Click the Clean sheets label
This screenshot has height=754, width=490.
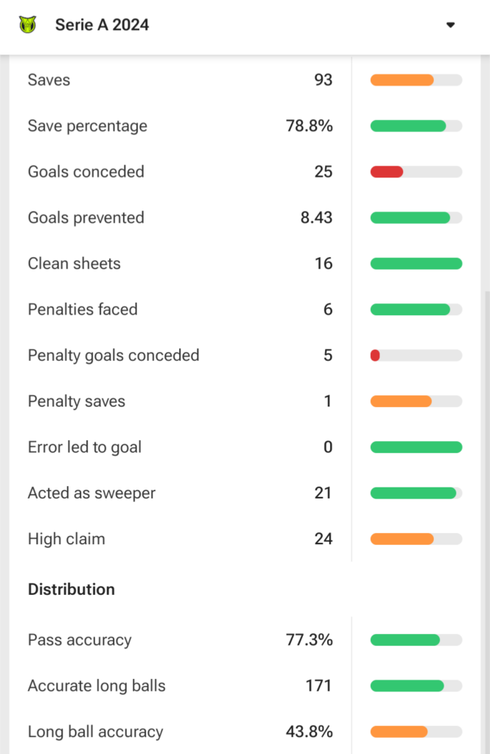coord(74,264)
